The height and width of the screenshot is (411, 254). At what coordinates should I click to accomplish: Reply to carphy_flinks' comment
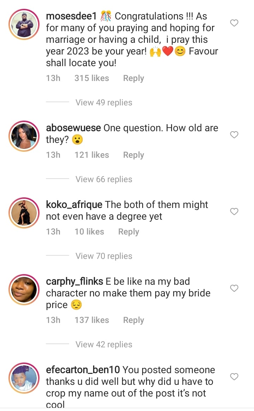pyautogui.click(x=133, y=320)
